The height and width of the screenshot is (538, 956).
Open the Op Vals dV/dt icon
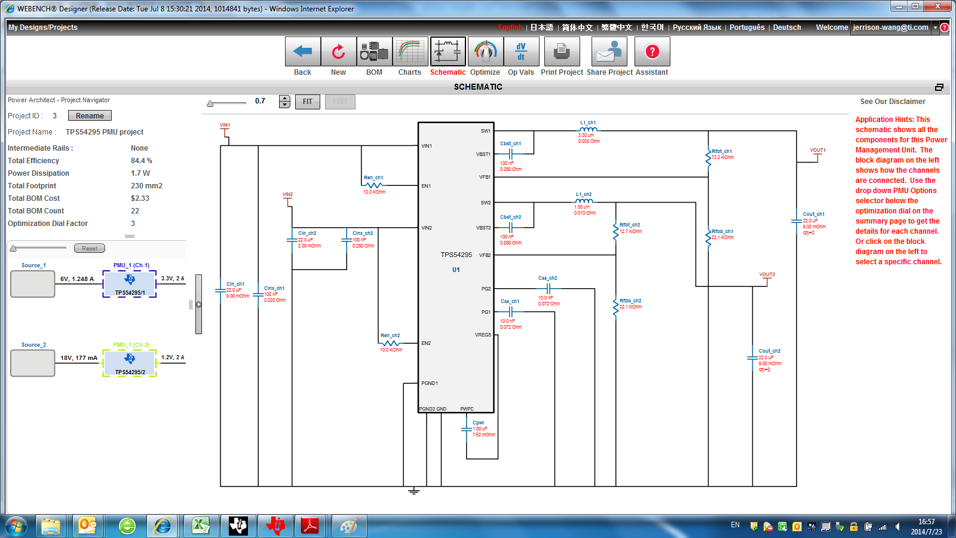(x=521, y=51)
